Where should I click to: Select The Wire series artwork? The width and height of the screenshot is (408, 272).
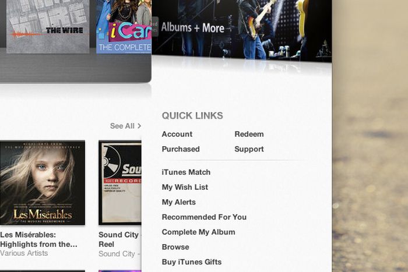[48, 27]
